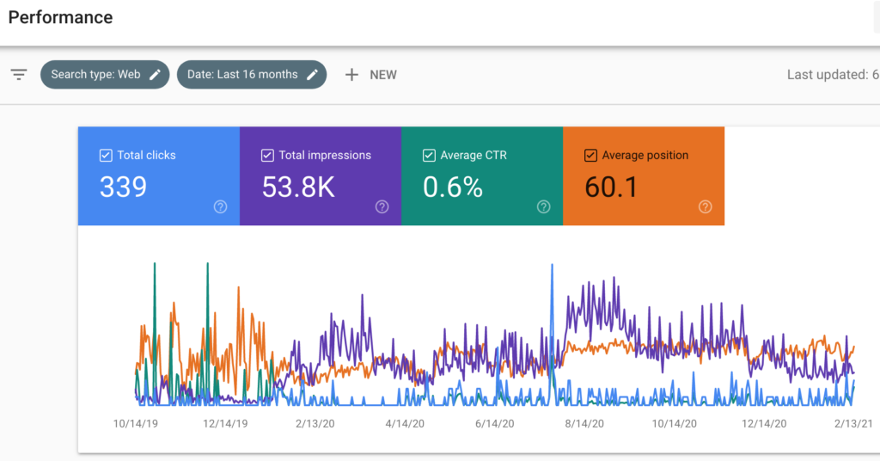Open help icon on Total clicks card
This screenshot has height=461, width=880.
pyautogui.click(x=221, y=206)
